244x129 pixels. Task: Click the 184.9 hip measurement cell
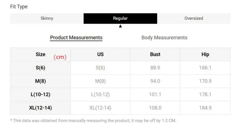[205, 108]
